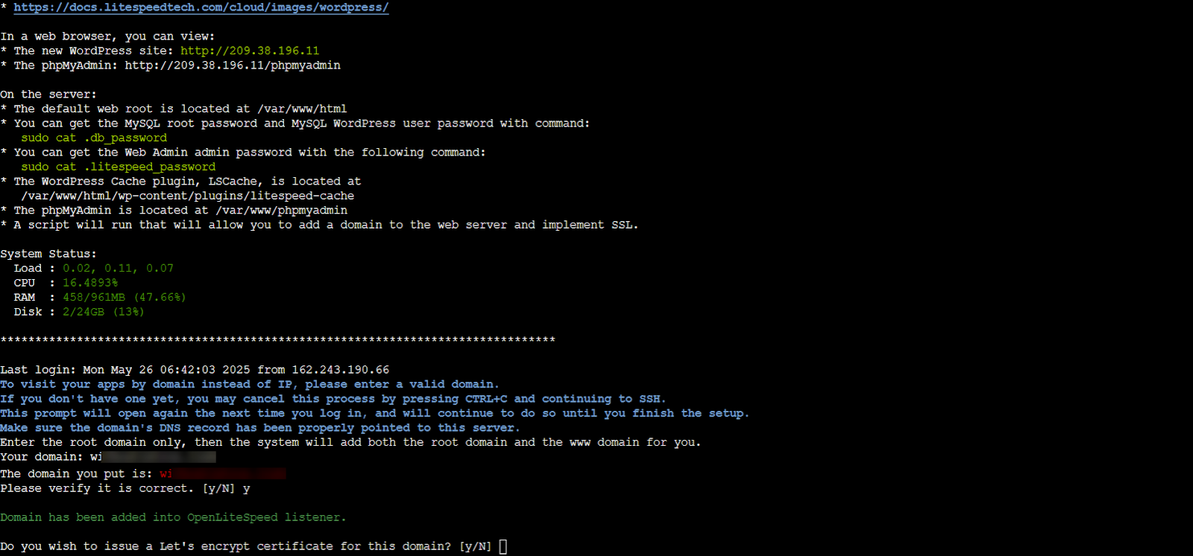Click the /var/www/html web root path
Screen dimensions: 1193x556
[302, 109]
